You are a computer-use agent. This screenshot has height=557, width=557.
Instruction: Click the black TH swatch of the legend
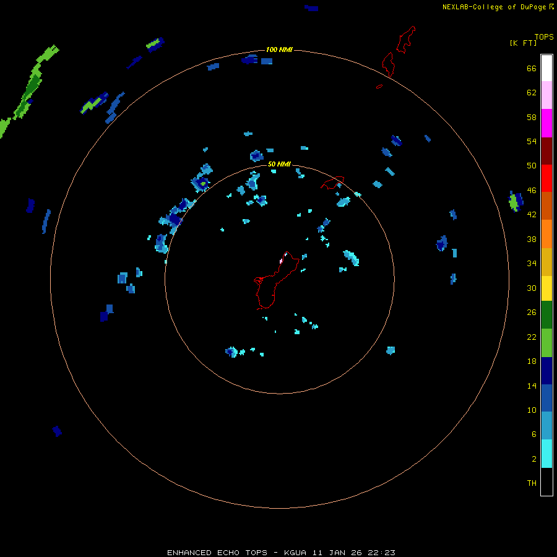[x=546, y=481]
